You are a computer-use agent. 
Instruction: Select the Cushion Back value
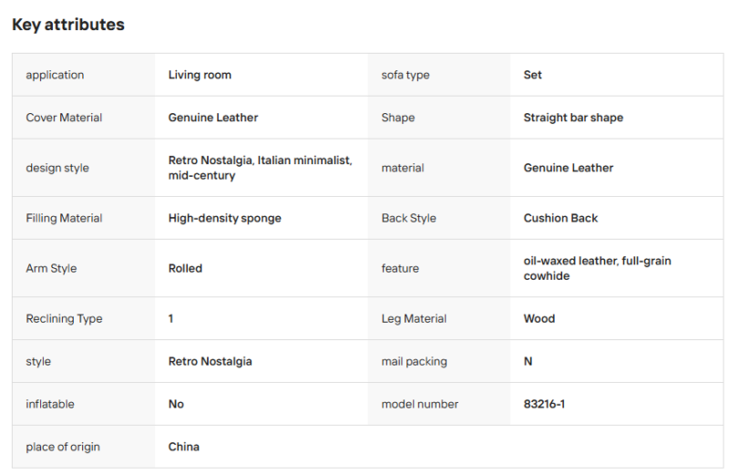tap(560, 218)
